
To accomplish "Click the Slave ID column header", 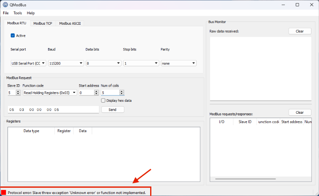I will coord(245,122).
